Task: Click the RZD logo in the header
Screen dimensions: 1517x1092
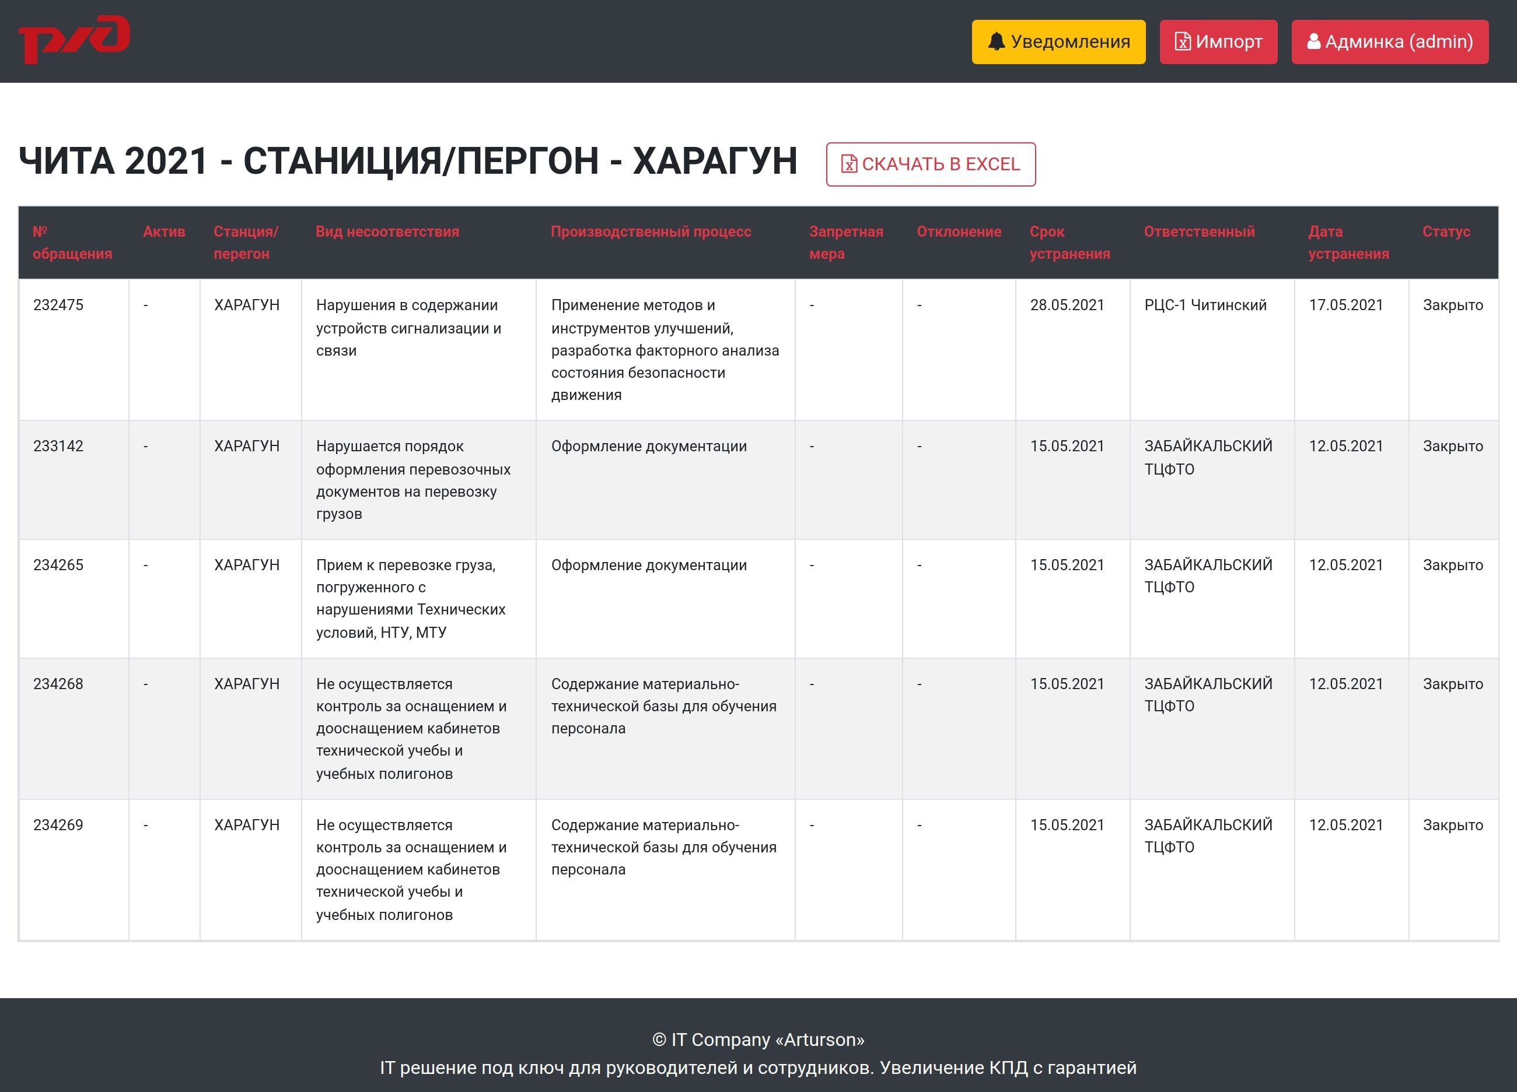Action: [74, 38]
